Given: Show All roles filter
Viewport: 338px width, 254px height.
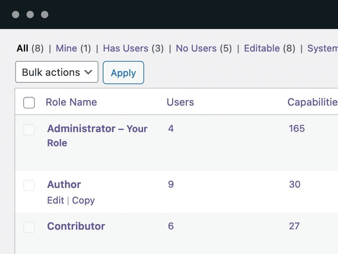Looking at the screenshot, I should pos(22,48).
